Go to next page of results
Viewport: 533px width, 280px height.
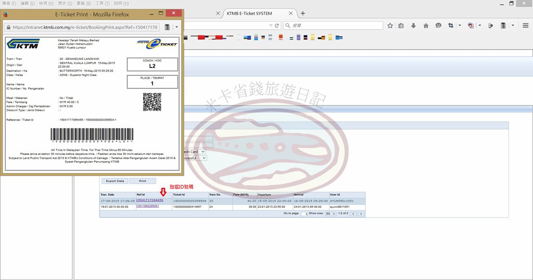point(361,214)
